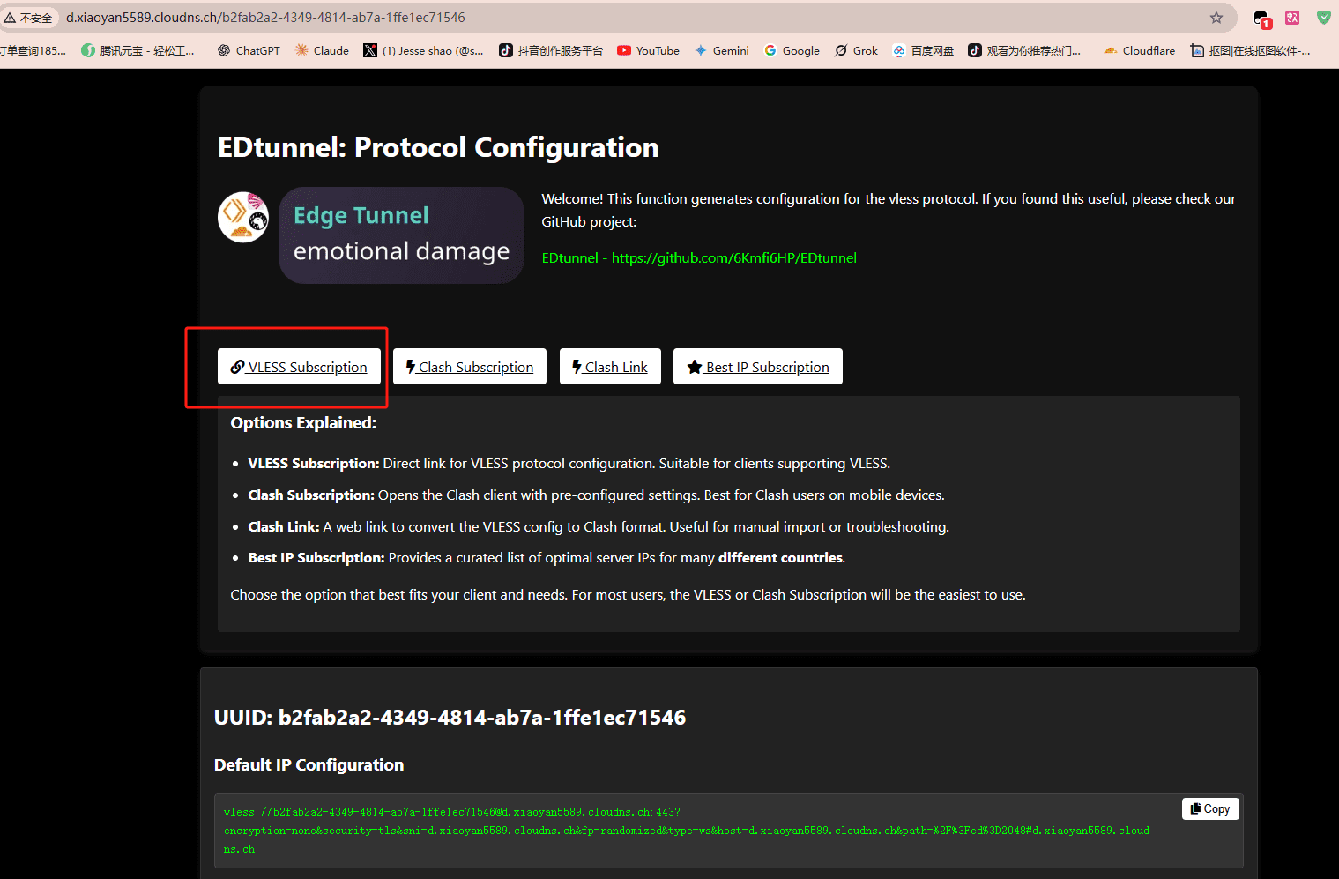Click the green shield extension icon
1339x879 pixels.
point(1323,18)
